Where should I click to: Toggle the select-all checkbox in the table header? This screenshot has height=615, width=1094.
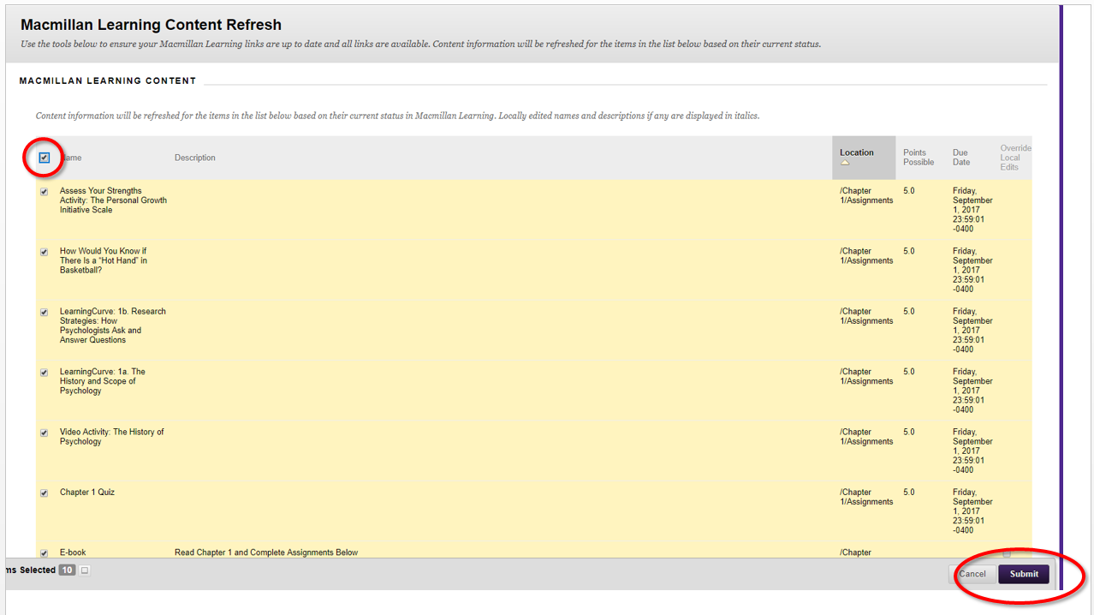(x=44, y=158)
